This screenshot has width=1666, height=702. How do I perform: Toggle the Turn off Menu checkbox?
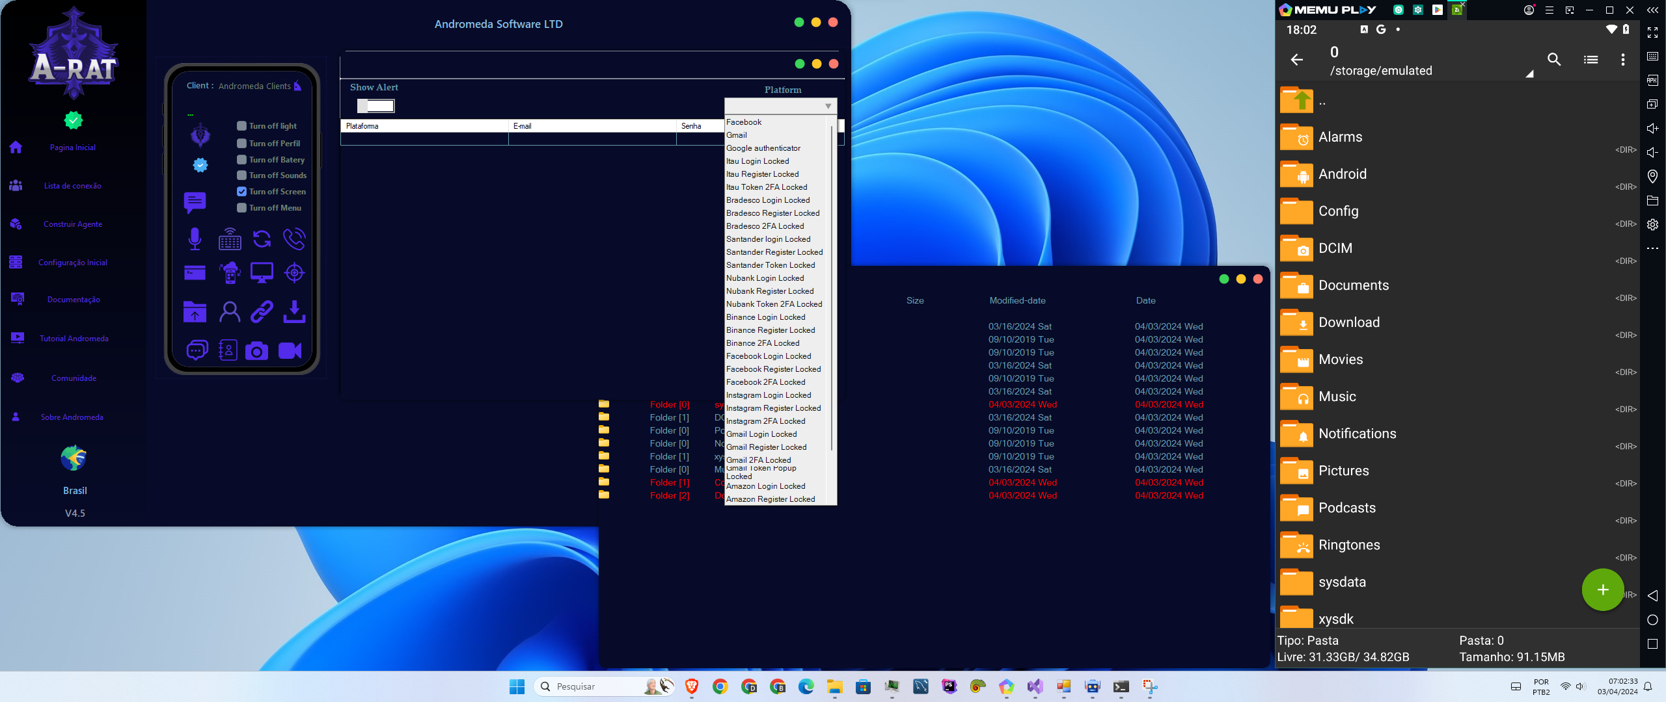pos(241,208)
